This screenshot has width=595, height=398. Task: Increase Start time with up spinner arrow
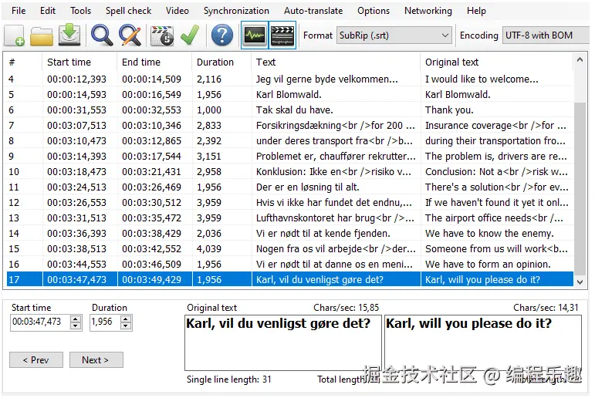tap(76, 319)
